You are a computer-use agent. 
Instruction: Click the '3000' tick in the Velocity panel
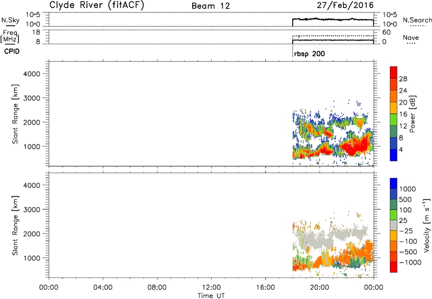[x=32, y=209]
